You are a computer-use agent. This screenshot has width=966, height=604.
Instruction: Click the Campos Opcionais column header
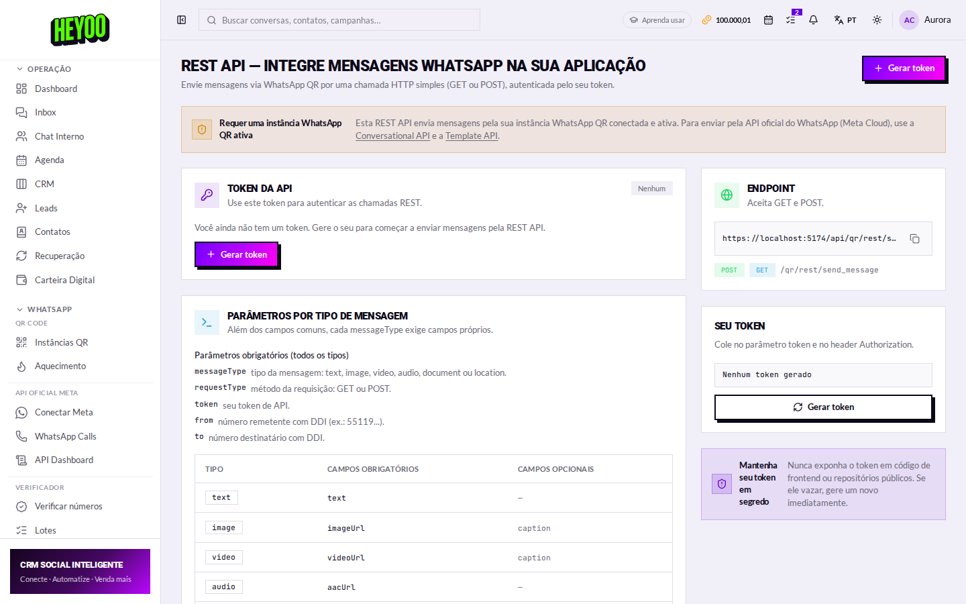point(555,469)
